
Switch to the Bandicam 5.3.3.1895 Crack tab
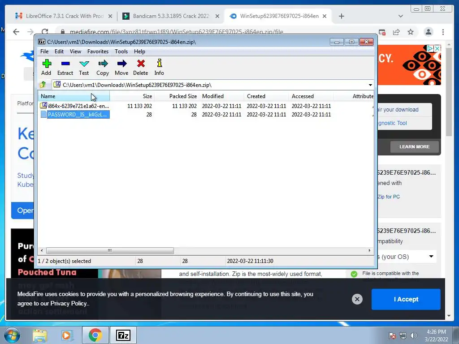[x=171, y=16]
